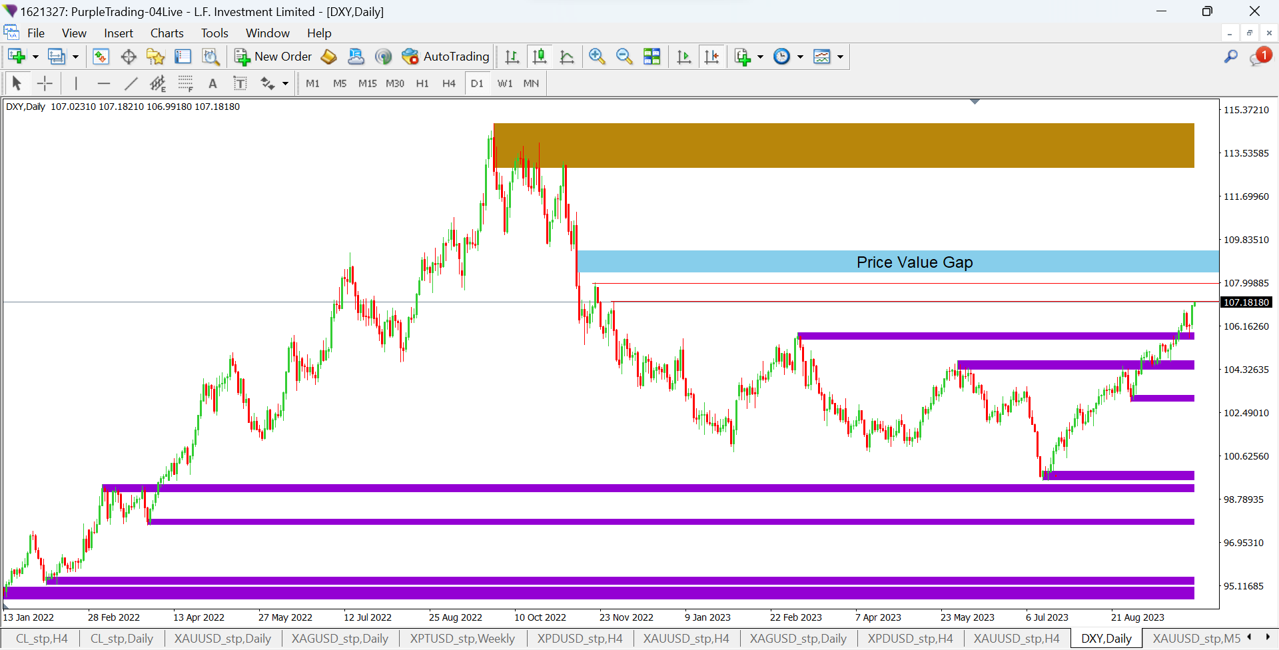Screen dimensions: 1279x650
Task: Enable chart shift from right edge
Action: point(711,57)
